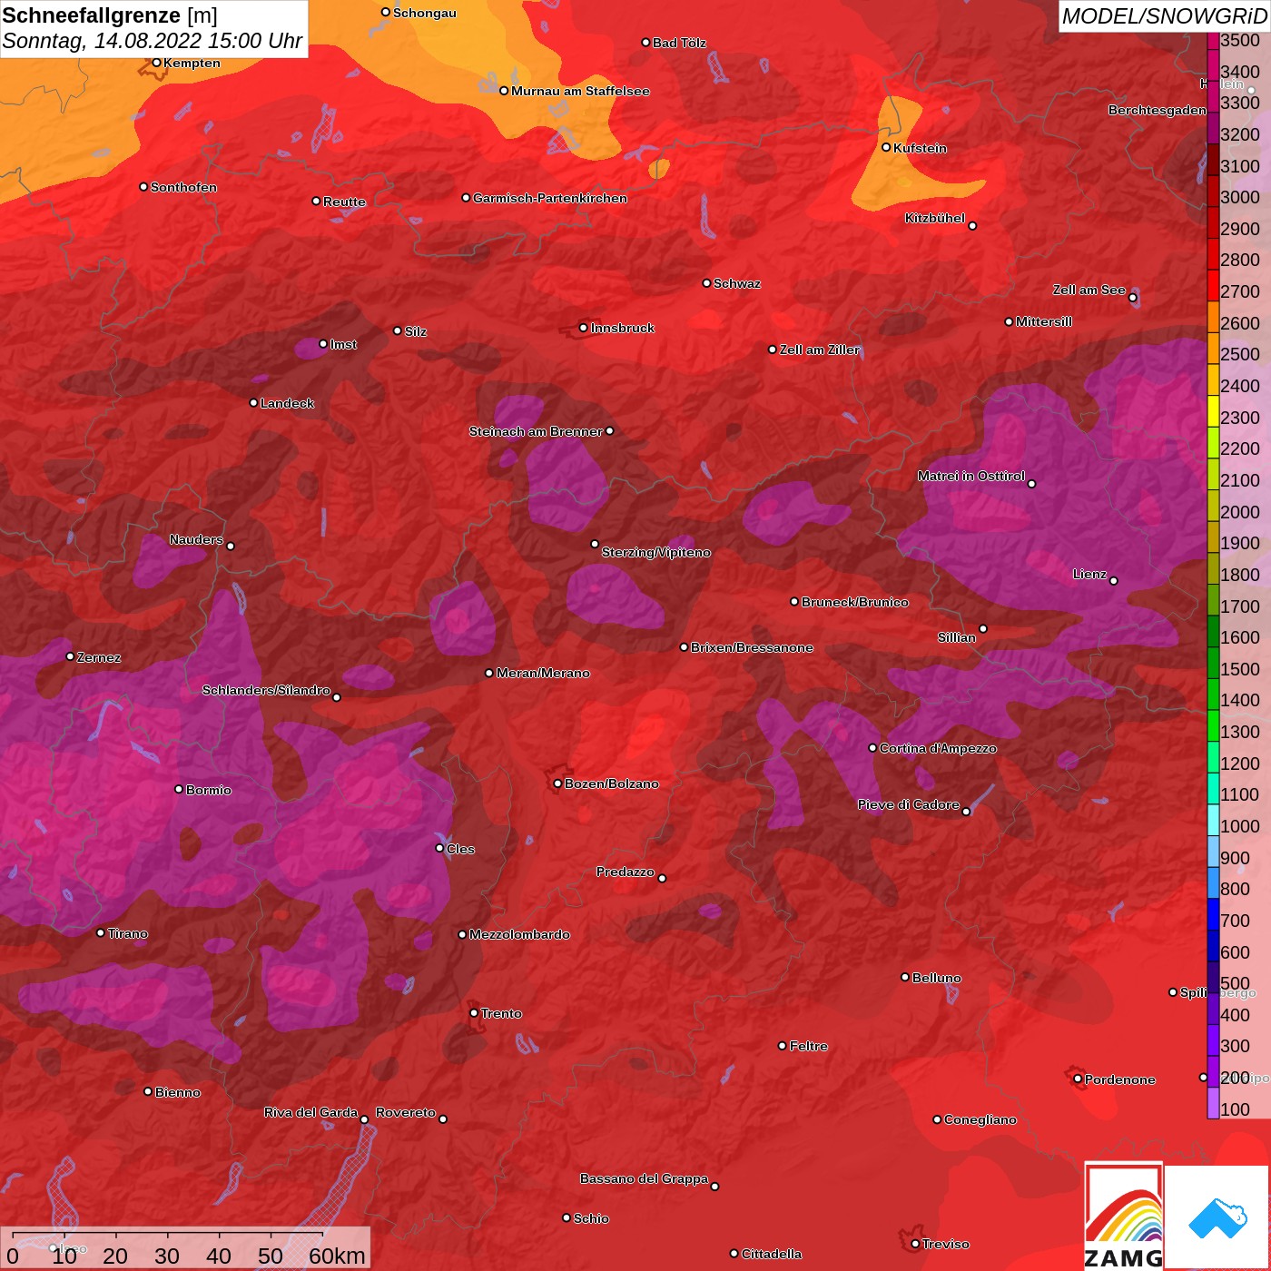The image size is (1271, 1271).
Task: Click the Schneefallgrenze [m] title
Action: (x=110, y=15)
